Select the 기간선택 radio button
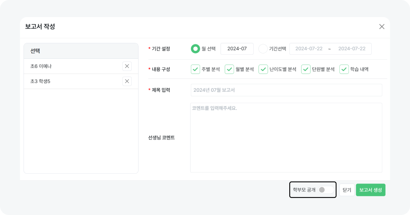 [x=263, y=49]
